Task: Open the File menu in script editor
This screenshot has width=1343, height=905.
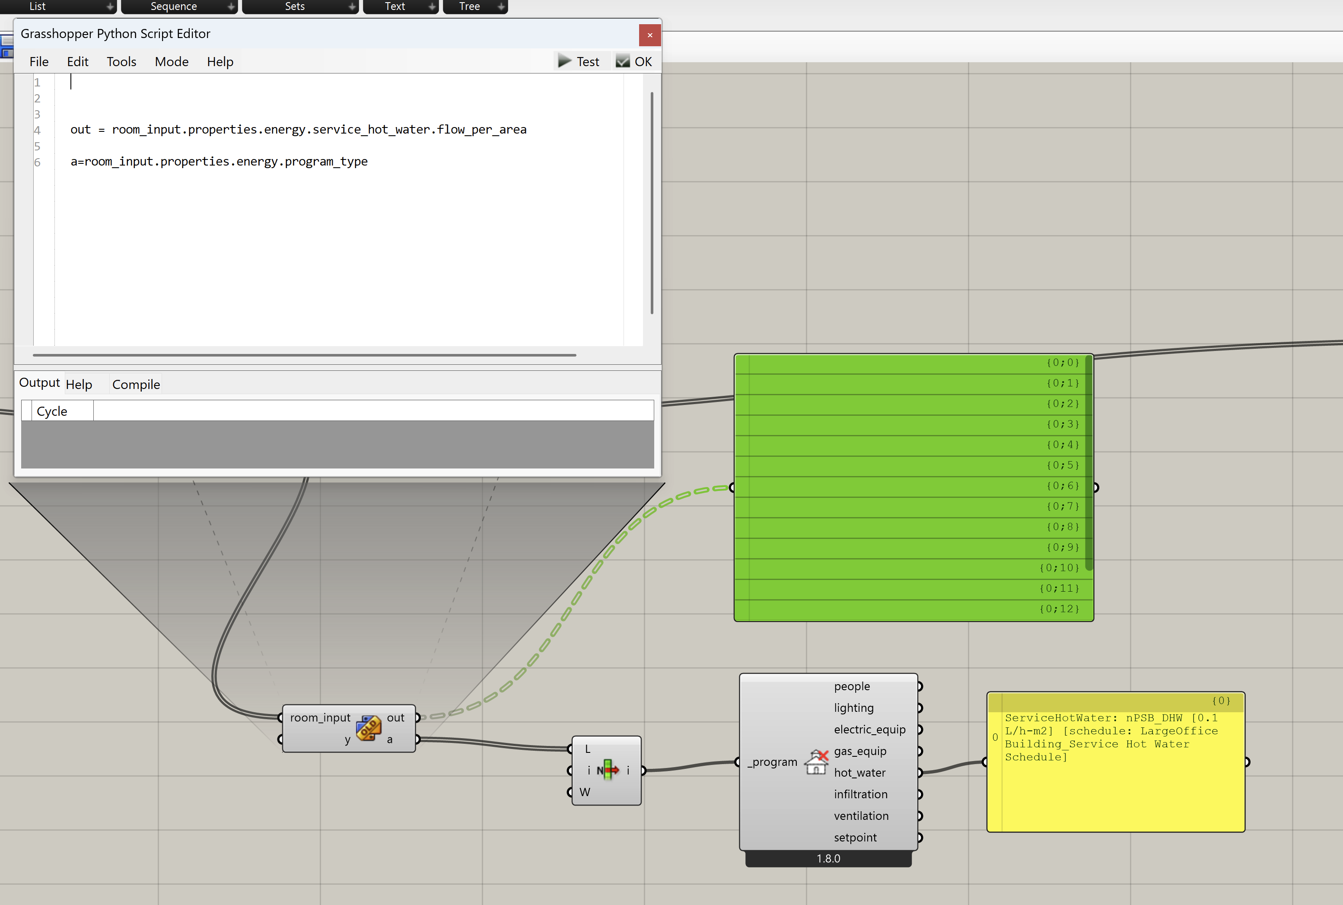Action: point(38,62)
